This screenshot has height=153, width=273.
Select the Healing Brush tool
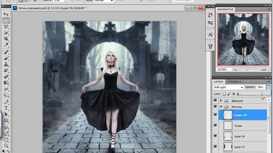click(x=6, y=52)
